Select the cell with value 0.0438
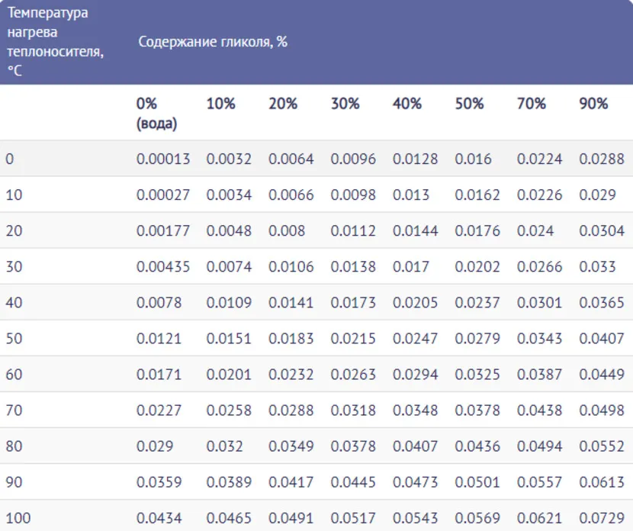 click(x=540, y=410)
